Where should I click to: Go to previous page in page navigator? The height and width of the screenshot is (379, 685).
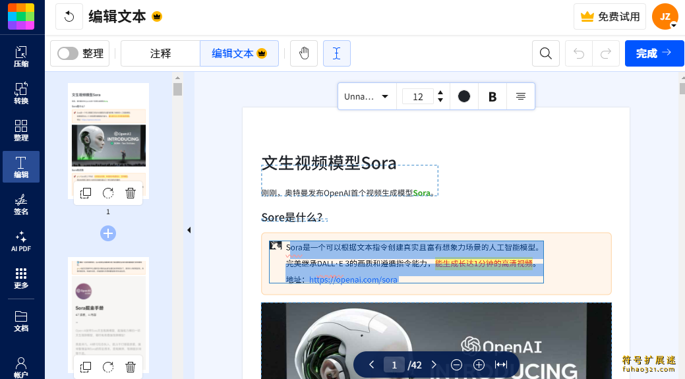pyautogui.click(x=371, y=364)
